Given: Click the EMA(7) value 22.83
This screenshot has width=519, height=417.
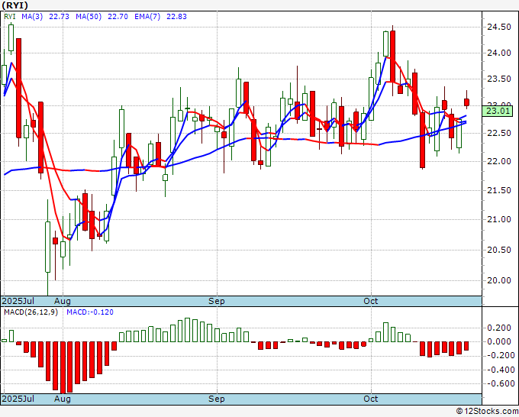Looking at the screenshot, I should (176, 17).
